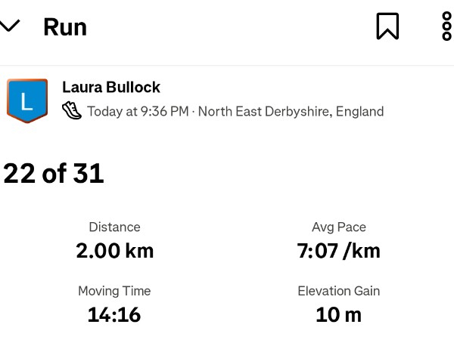Select the 2.00 km distance value
The height and width of the screenshot is (340, 454).
114,251
